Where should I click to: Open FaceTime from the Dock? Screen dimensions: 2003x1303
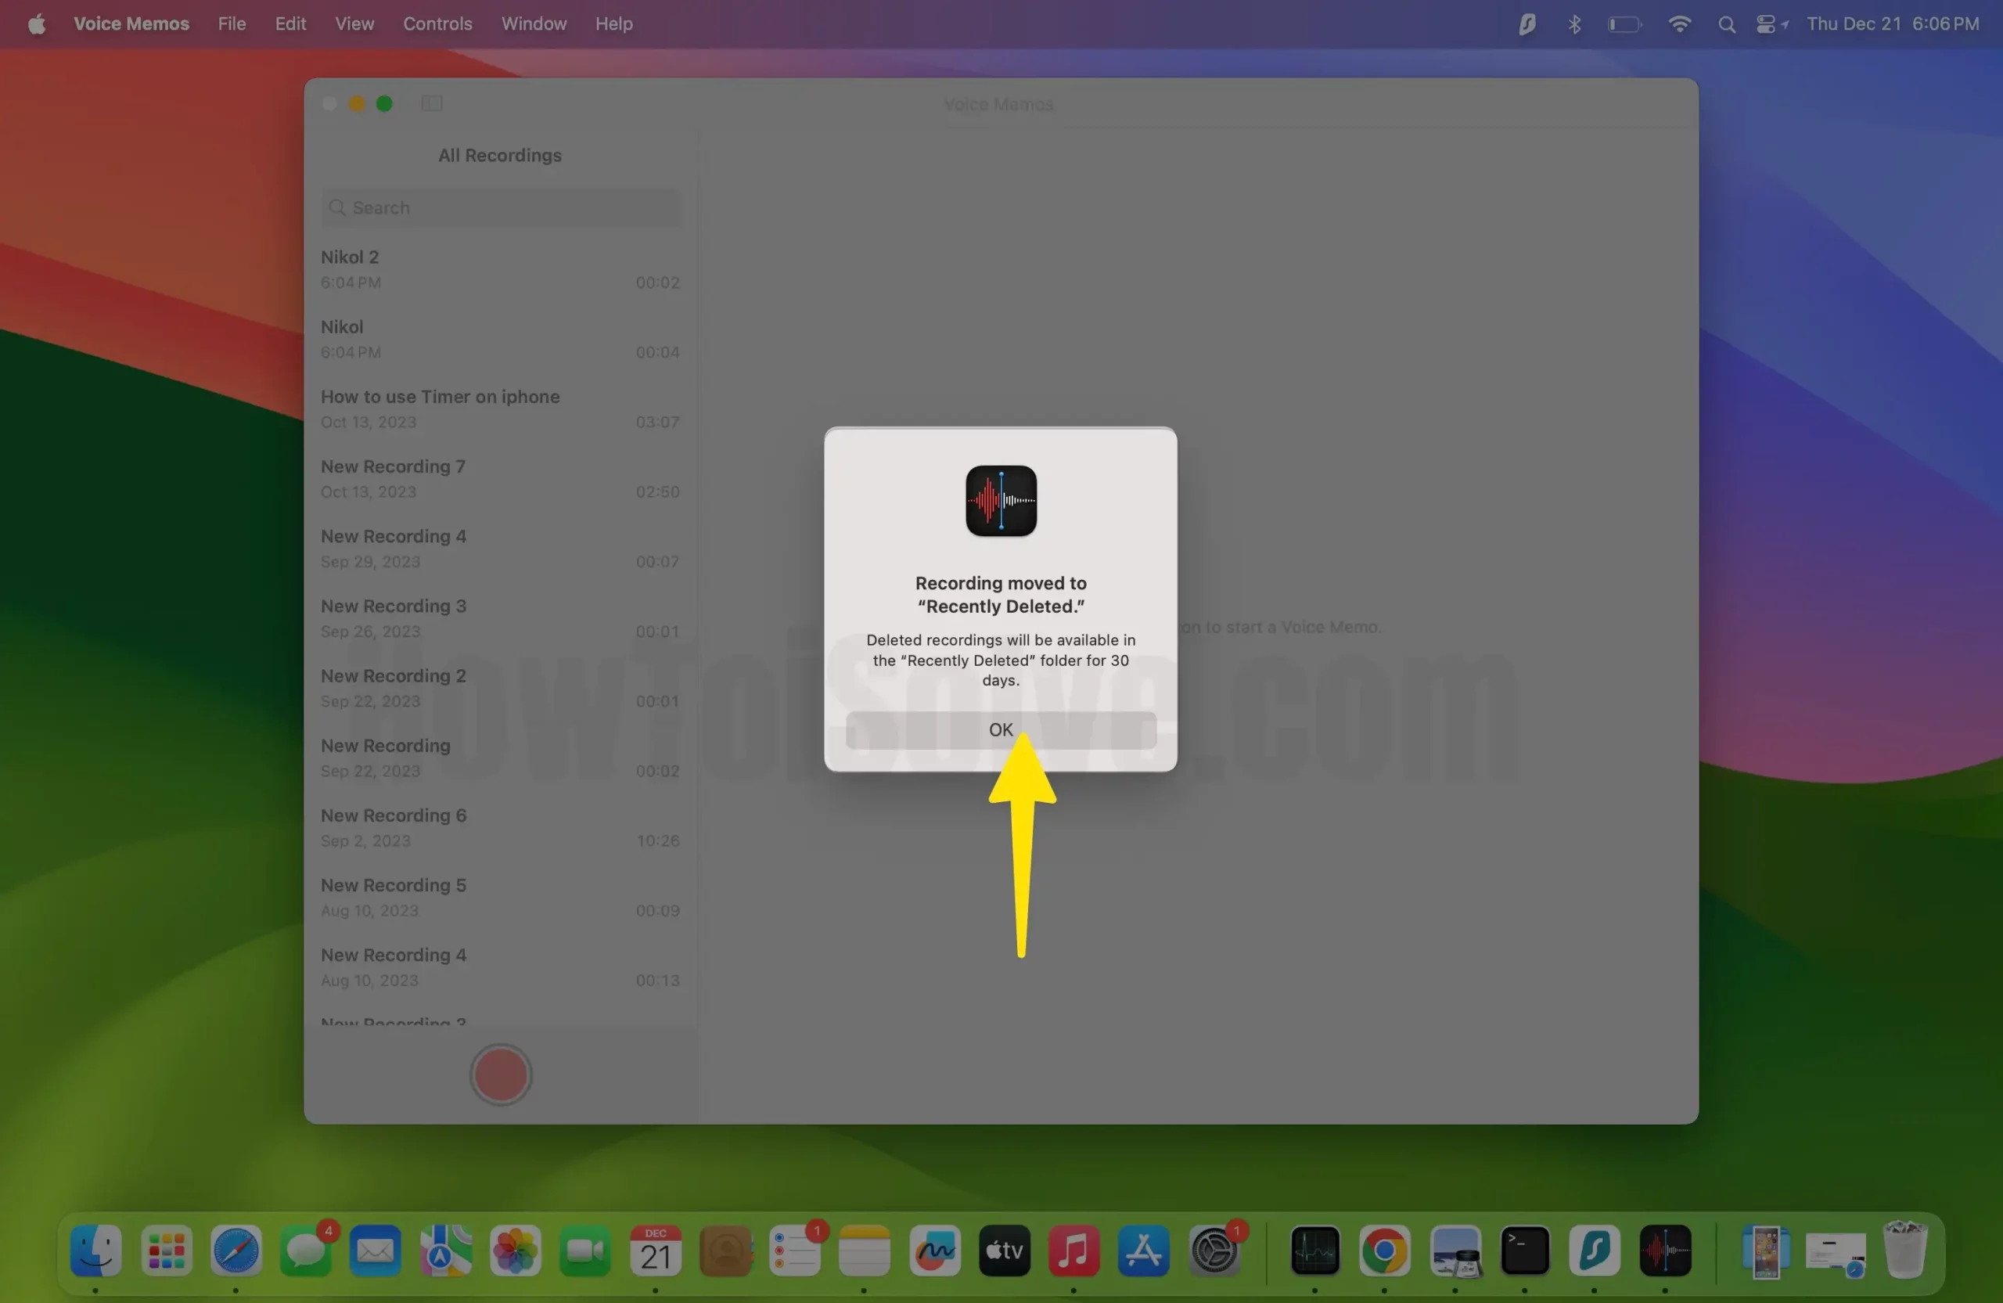pyautogui.click(x=585, y=1250)
